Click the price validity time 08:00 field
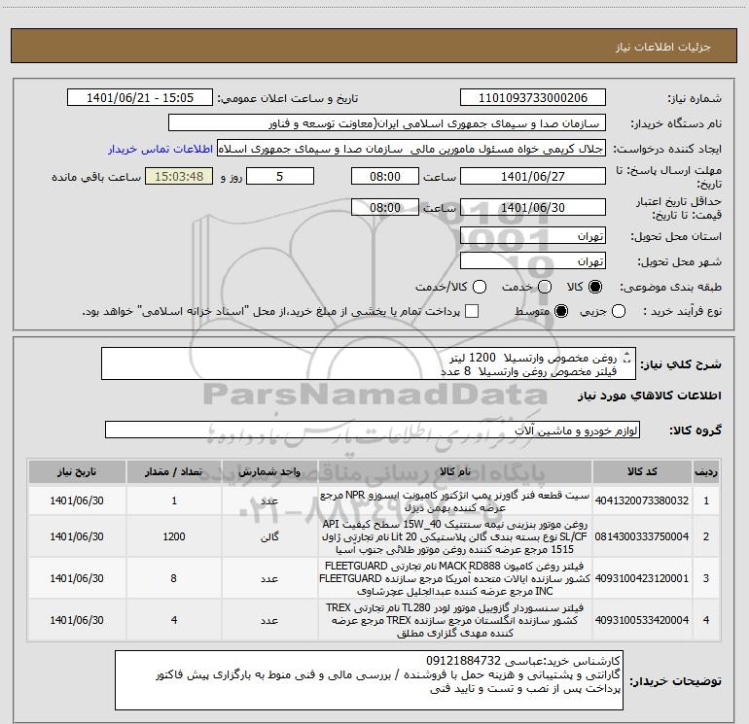749x724 pixels. click(x=385, y=208)
